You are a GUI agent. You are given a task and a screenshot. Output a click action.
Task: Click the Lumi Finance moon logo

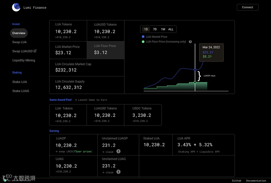[x=16, y=7]
